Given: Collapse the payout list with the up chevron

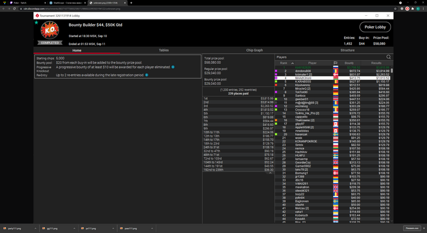Looking at the screenshot, I should coord(270,173).
